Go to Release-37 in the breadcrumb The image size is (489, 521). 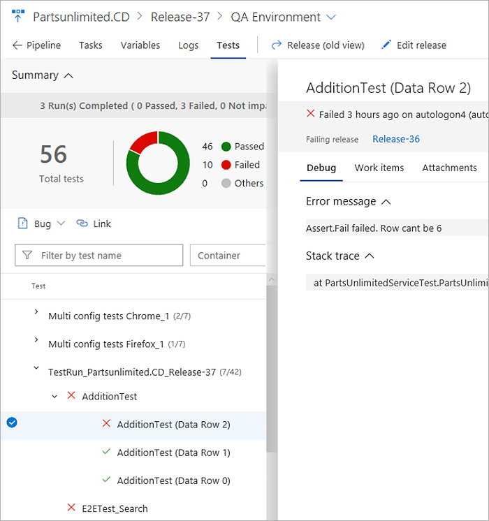click(x=180, y=17)
